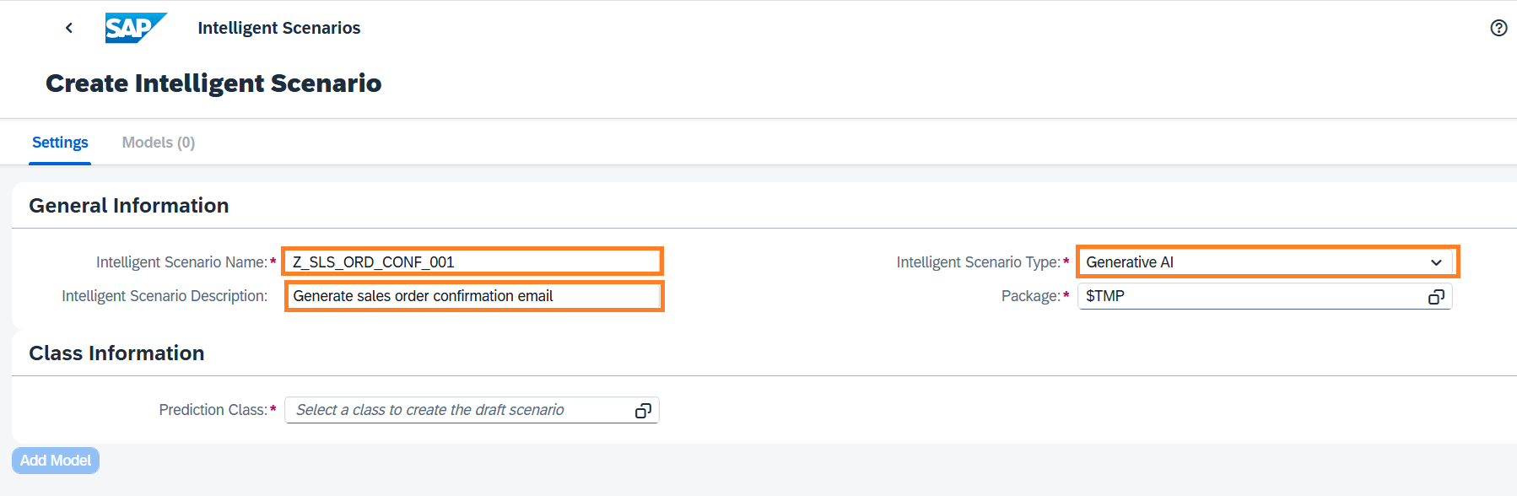This screenshot has width=1517, height=496.
Task: Focus the Intelligent Scenario Name field
Action: (472, 262)
